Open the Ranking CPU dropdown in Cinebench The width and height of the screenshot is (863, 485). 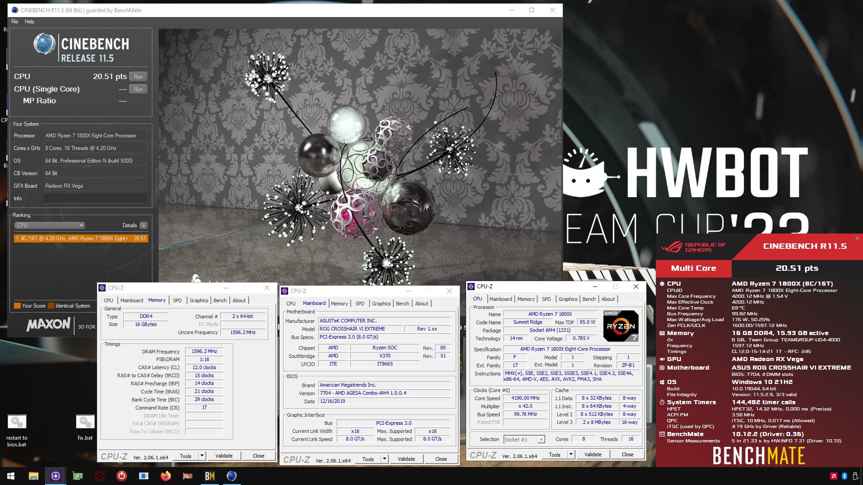point(49,225)
